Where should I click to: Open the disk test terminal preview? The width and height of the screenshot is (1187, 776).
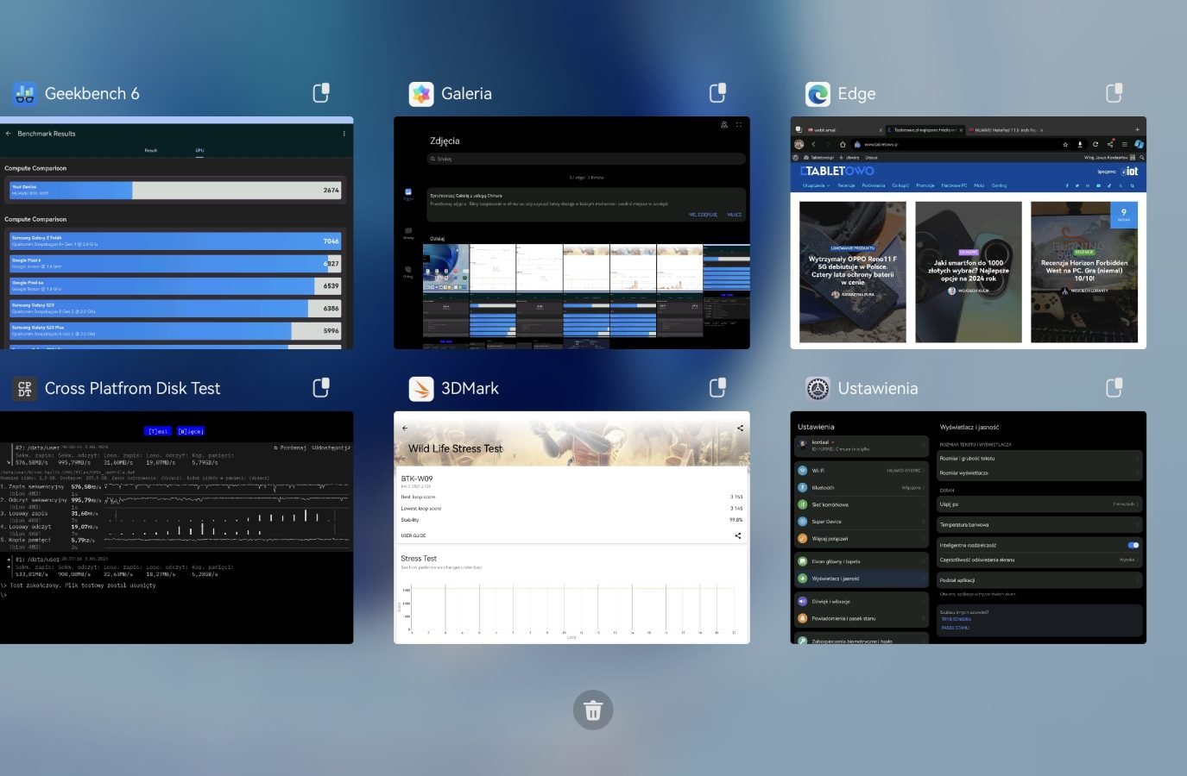pyautogui.click(x=176, y=528)
